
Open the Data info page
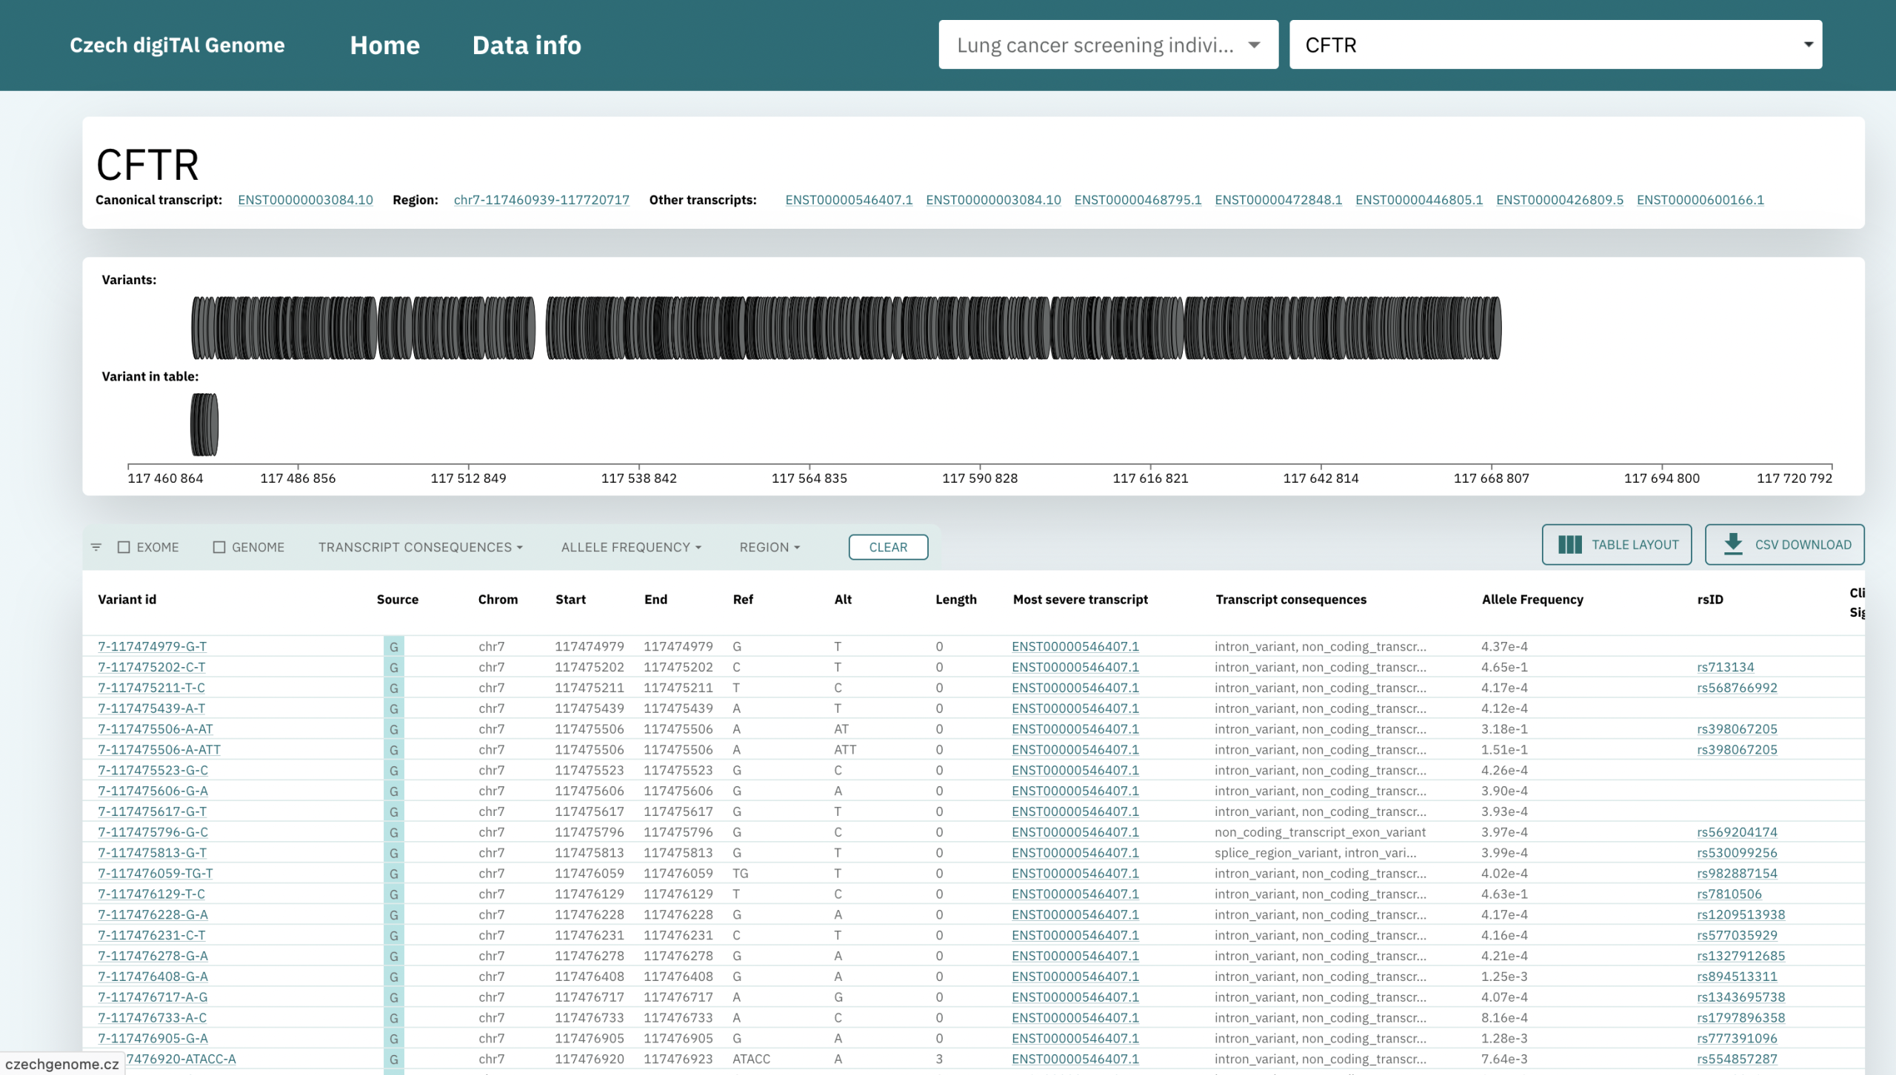click(x=527, y=45)
